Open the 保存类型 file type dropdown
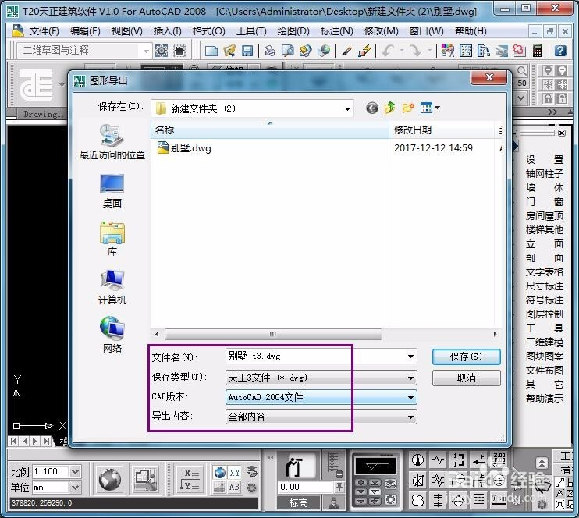Viewport: 579px width, 518px height. 410,378
